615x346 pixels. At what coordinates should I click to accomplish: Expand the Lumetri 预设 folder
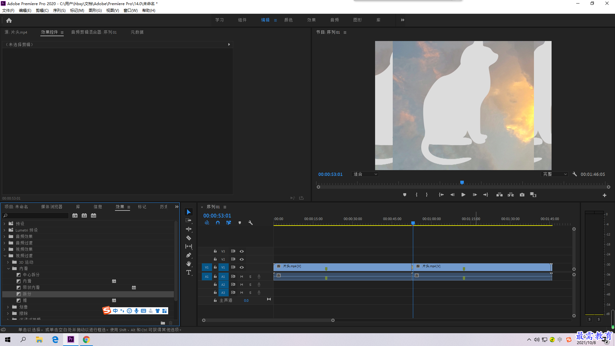(4, 230)
